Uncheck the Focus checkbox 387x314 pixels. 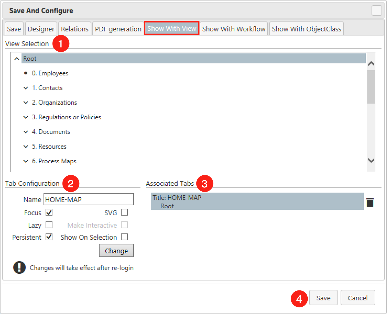[49, 212]
